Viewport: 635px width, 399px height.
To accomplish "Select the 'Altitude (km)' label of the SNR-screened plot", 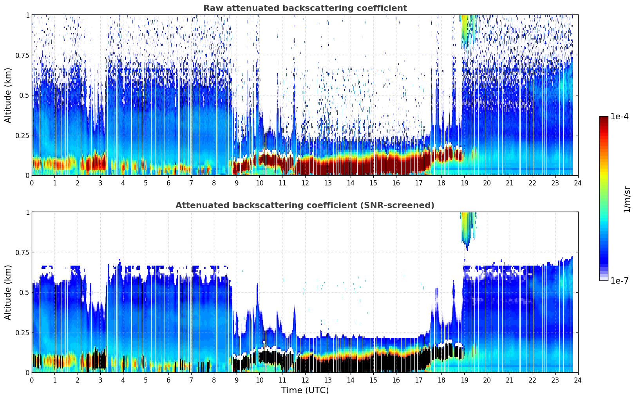I will tap(8, 292).
